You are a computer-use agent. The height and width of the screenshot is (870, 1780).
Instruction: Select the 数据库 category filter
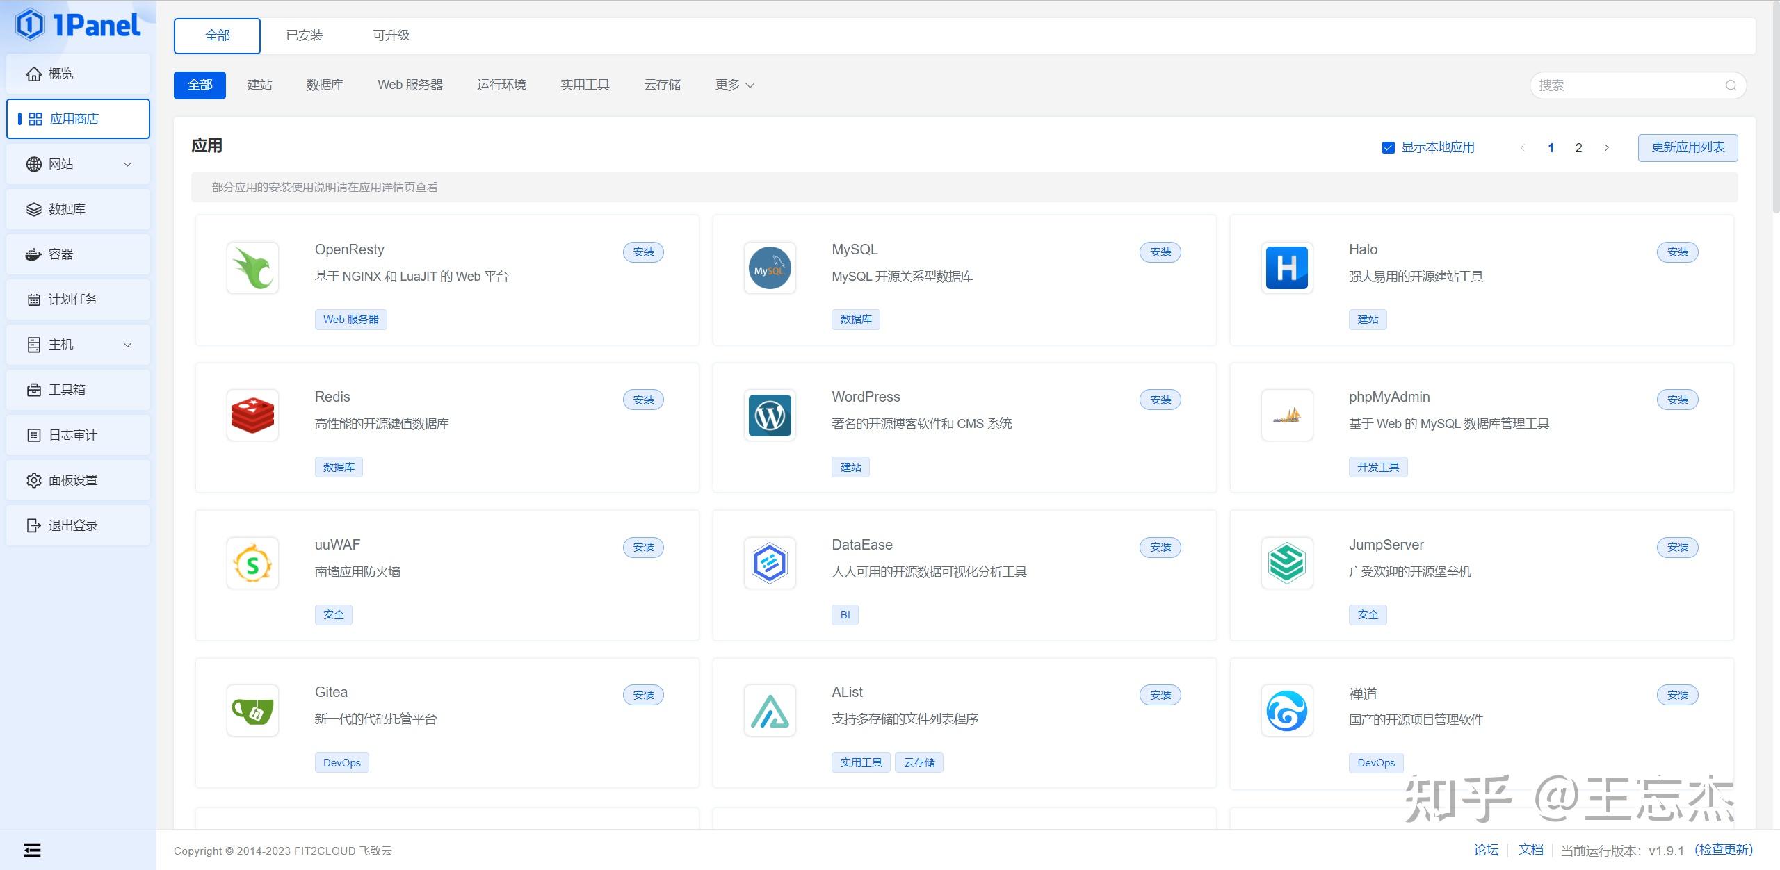324,85
